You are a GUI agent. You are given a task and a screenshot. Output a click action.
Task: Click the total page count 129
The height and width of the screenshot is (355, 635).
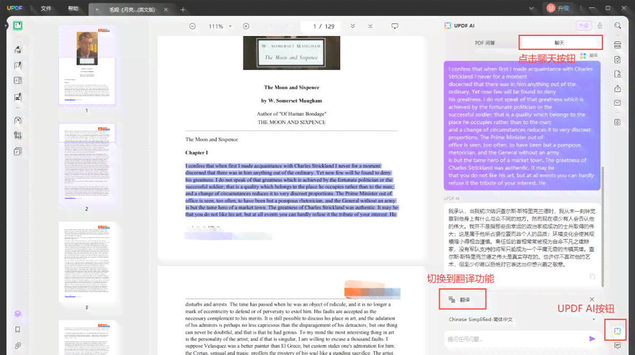(x=330, y=26)
